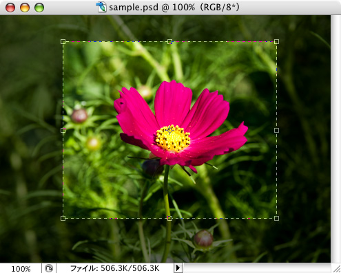
Task: Click the zoom percentage field showing 100%
Action: pyautogui.click(x=21, y=268)
